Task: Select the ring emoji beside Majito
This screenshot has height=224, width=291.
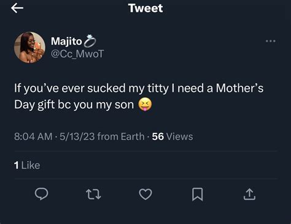Action: (x=90, y=40)
